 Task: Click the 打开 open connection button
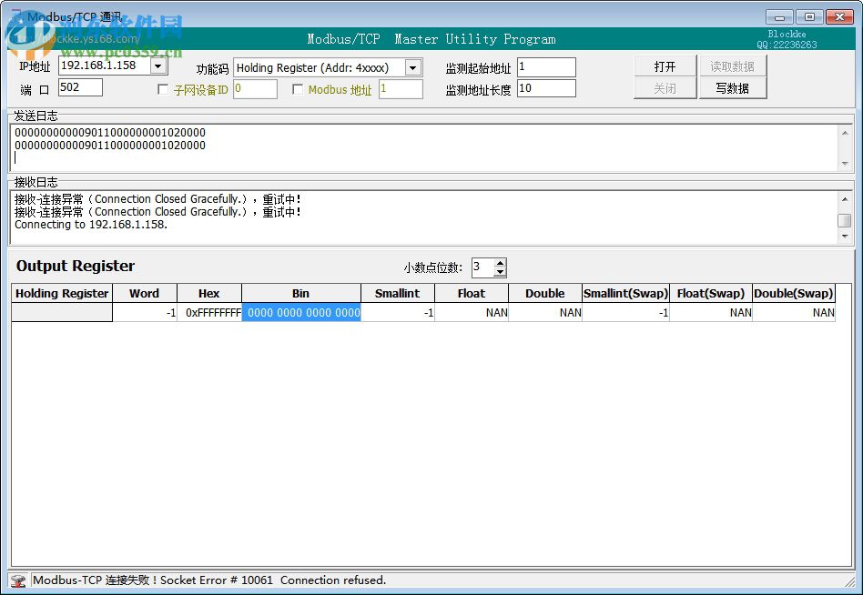(x=665, y=66)
